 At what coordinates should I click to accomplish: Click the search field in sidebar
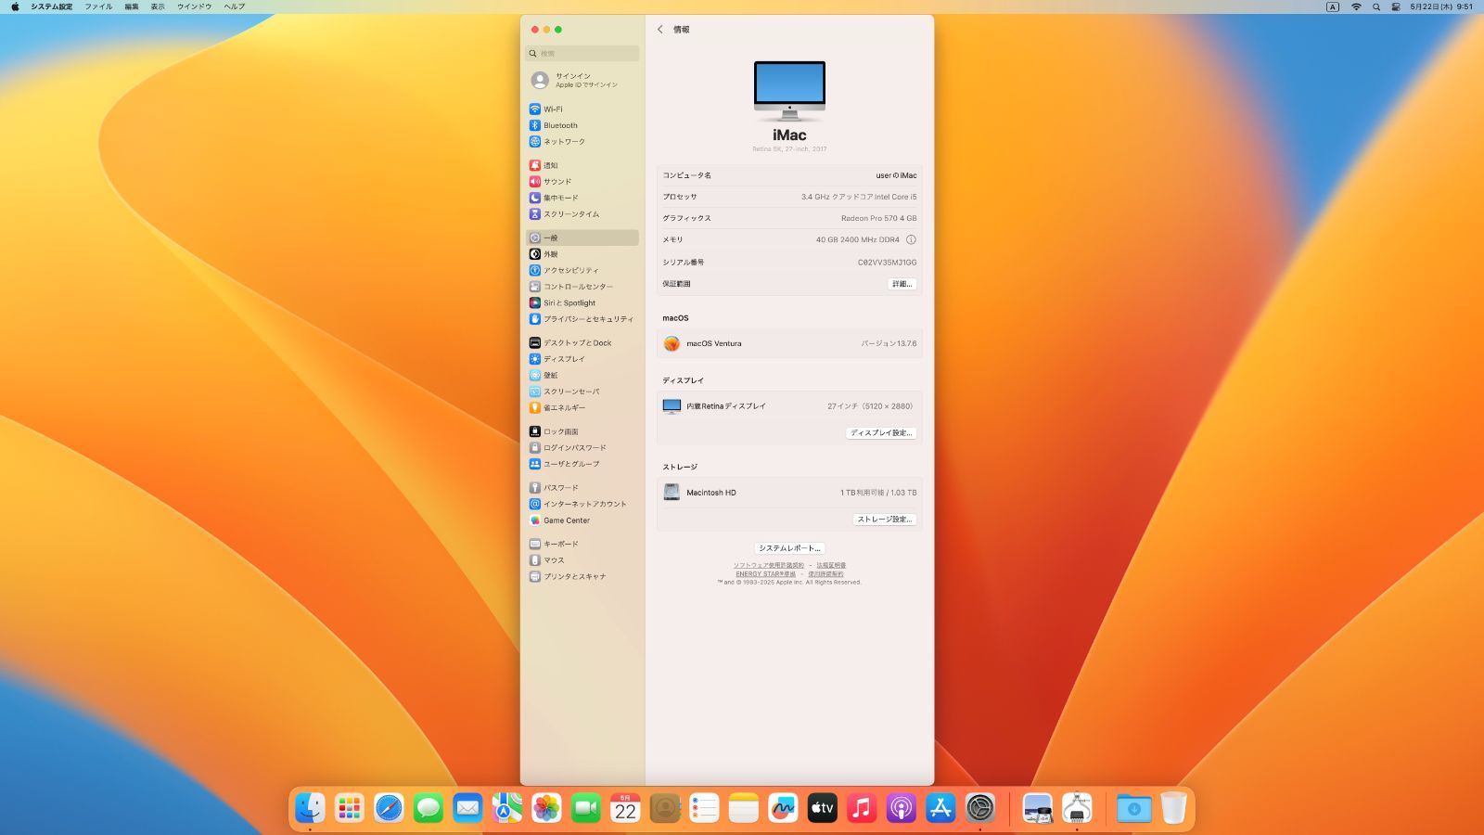click(582, 54)
